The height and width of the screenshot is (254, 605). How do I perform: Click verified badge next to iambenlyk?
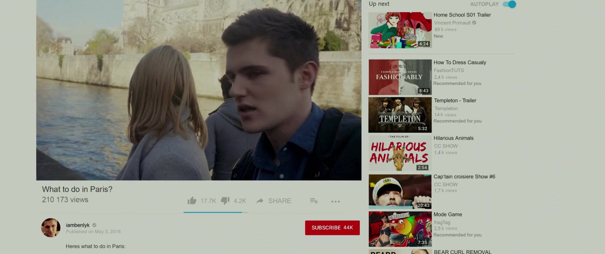[95, 225]
